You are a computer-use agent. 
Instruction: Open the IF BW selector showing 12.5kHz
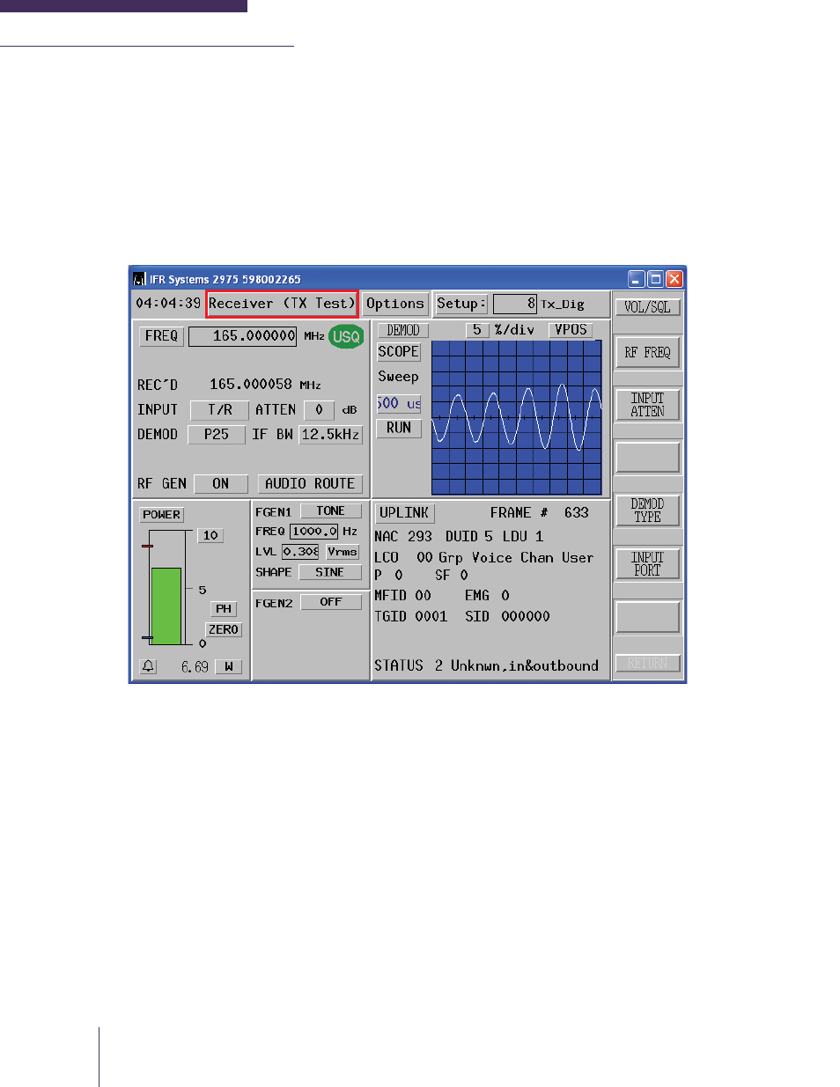330,434
